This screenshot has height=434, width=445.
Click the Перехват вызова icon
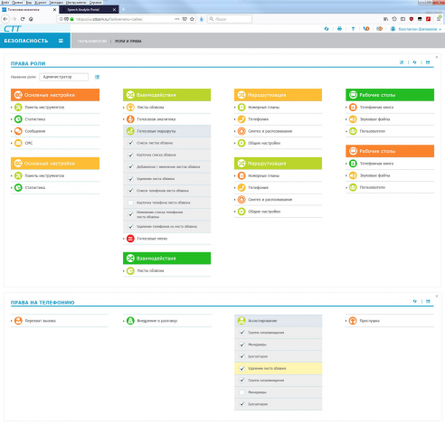coord(18,321)
